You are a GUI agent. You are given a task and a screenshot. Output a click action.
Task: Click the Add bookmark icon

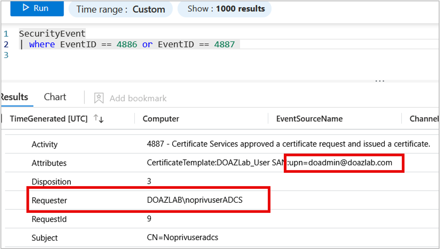coord(99,98)
